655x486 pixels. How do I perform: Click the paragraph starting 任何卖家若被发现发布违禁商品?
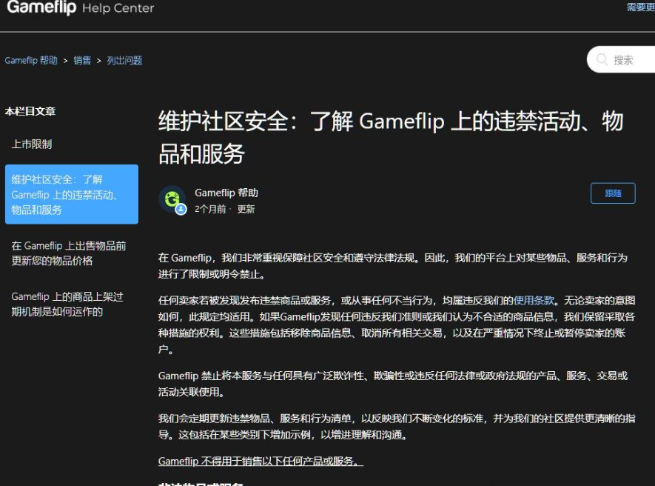[397, 324]
